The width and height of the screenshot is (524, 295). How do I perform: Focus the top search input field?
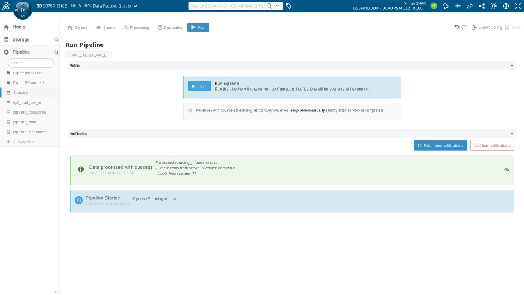(229, 6)
